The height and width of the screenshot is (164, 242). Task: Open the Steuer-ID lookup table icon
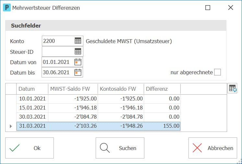point(78,52)
